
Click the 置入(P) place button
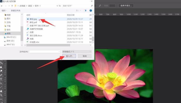[x=69, y=56]
